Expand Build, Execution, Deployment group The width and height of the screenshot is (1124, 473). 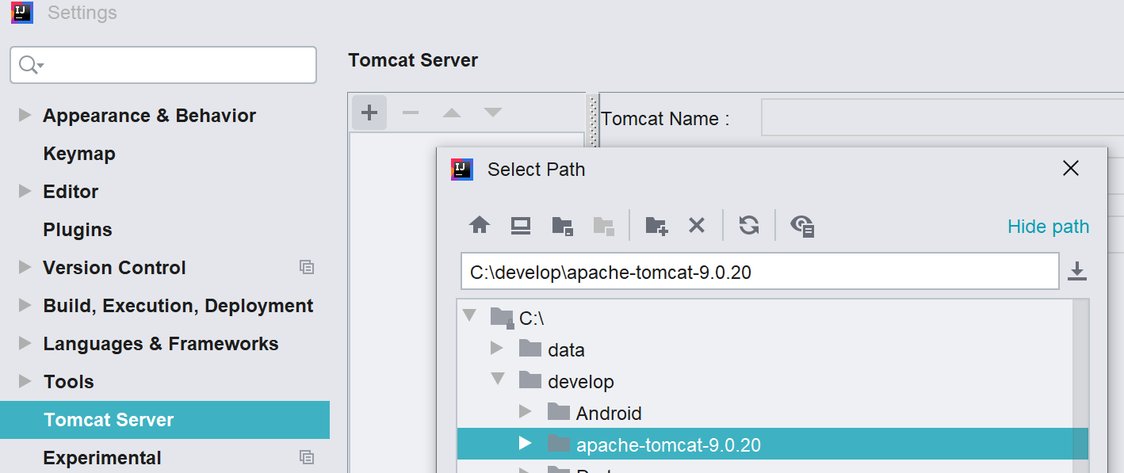tap(25, 305)
